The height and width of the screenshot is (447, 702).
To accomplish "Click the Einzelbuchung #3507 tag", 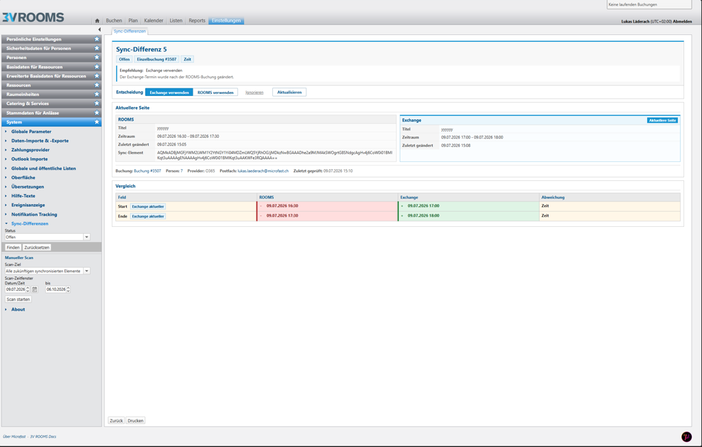I will pos(157,59).
